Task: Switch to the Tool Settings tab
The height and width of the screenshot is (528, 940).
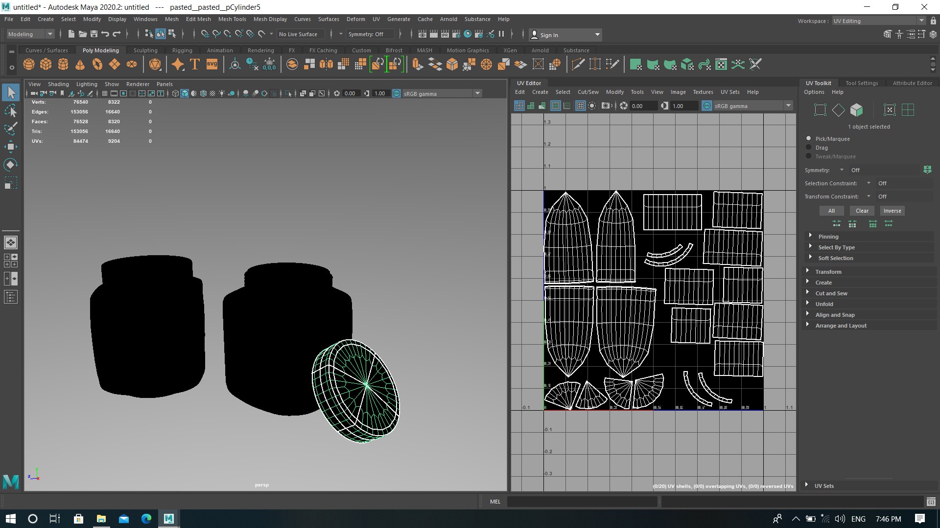Action: pos(862,83)
